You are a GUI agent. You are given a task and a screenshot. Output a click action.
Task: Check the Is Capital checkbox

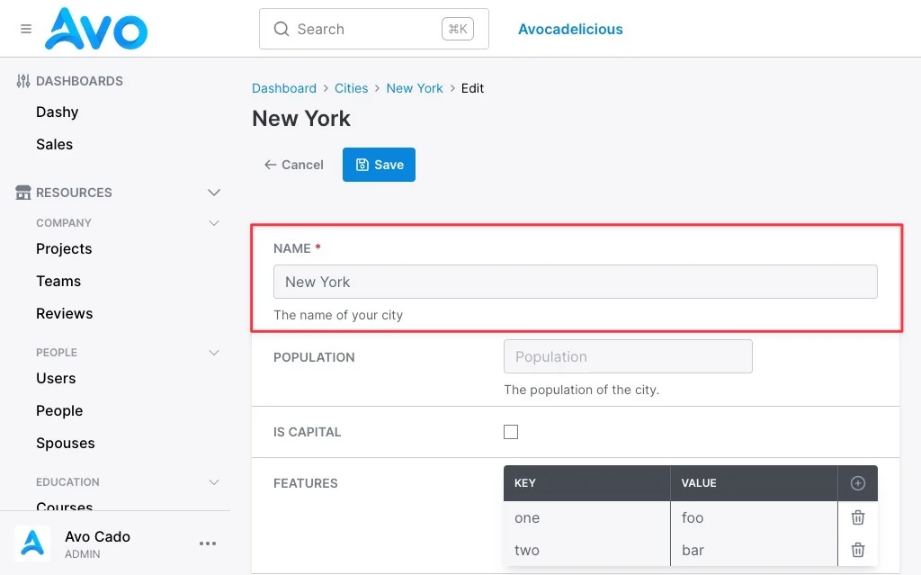(511, 432)
